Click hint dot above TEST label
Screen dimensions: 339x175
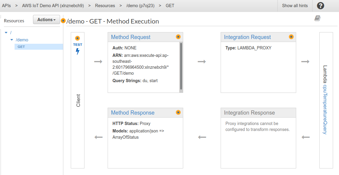pos(77,38)
